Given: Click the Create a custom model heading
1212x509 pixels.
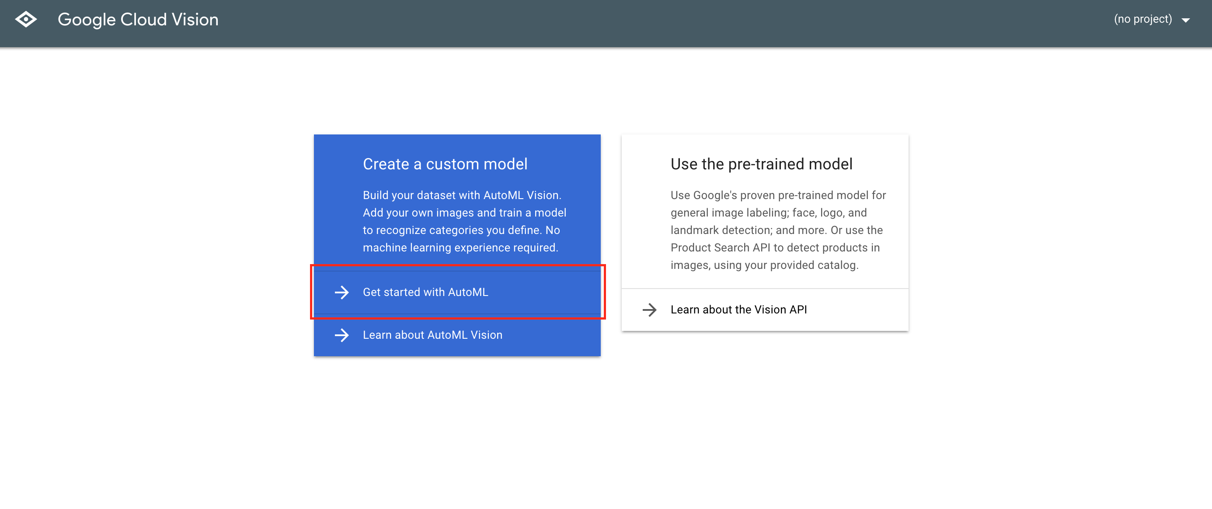Looking at the screenshot, I should pyautogui.click(x=445, y=164).
